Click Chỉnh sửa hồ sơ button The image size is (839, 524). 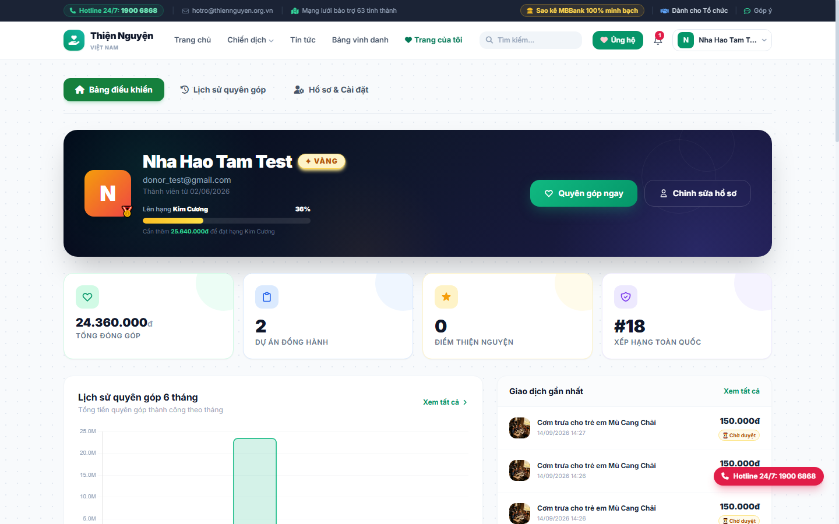pyautogui.click(x=697, y=193)
